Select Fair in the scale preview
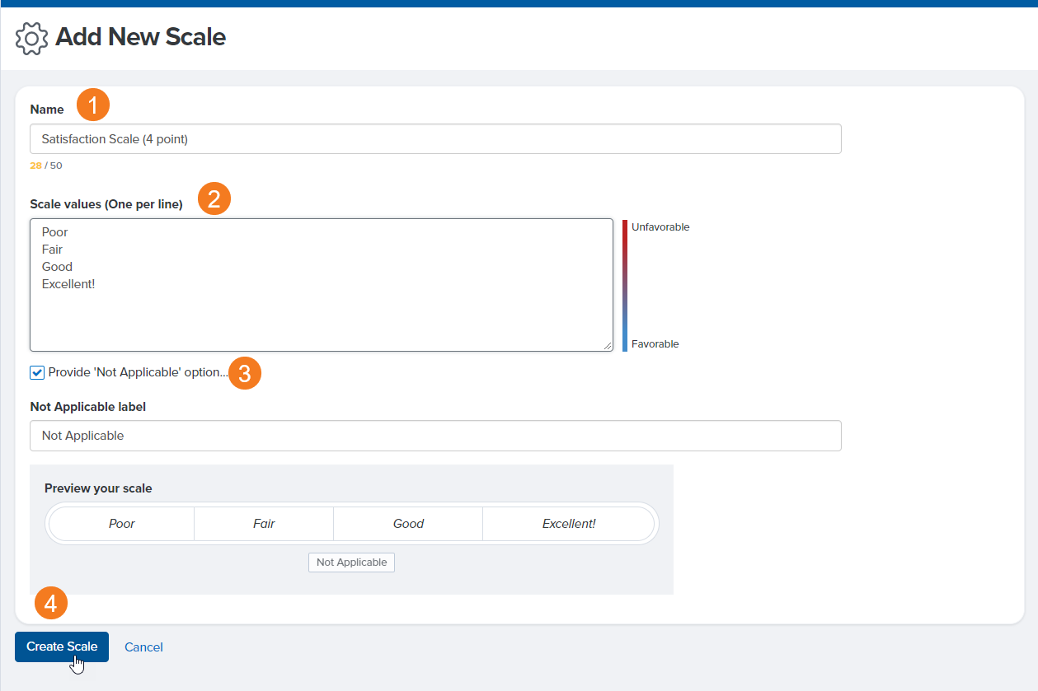 [x=264, y=523]
